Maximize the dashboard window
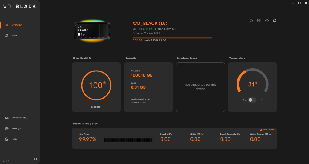 299,3
